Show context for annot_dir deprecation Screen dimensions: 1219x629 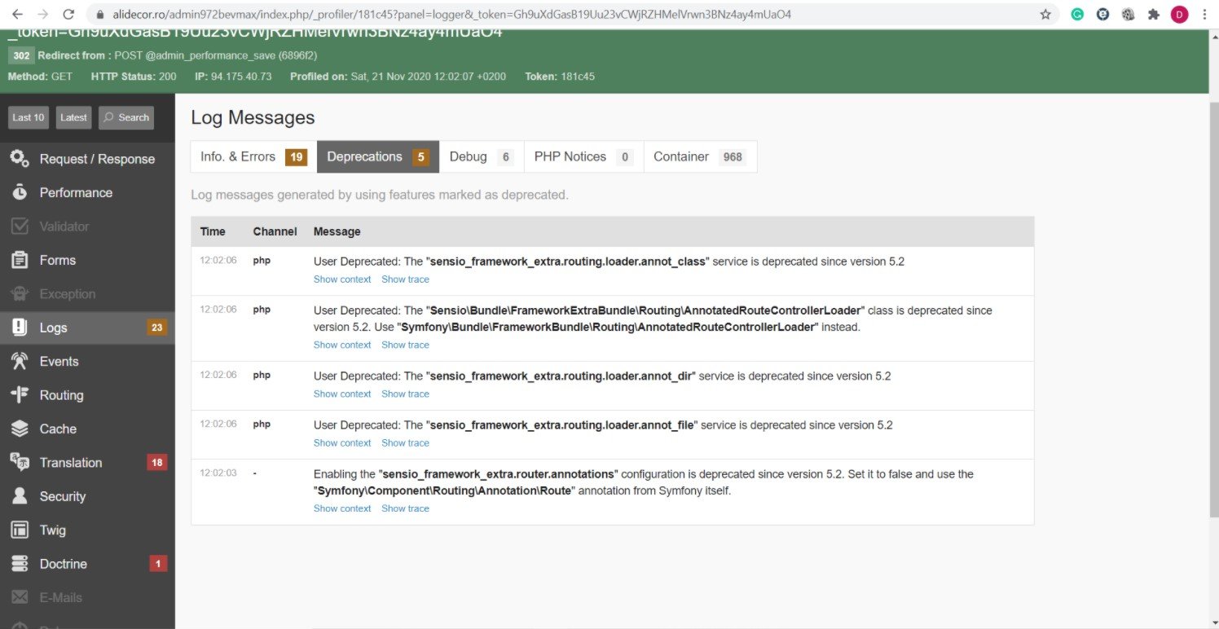pos(342,394)
